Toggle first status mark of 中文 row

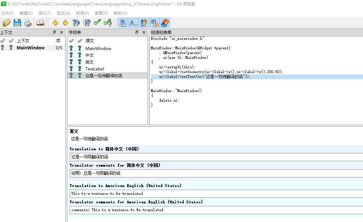tap(71, 55)
